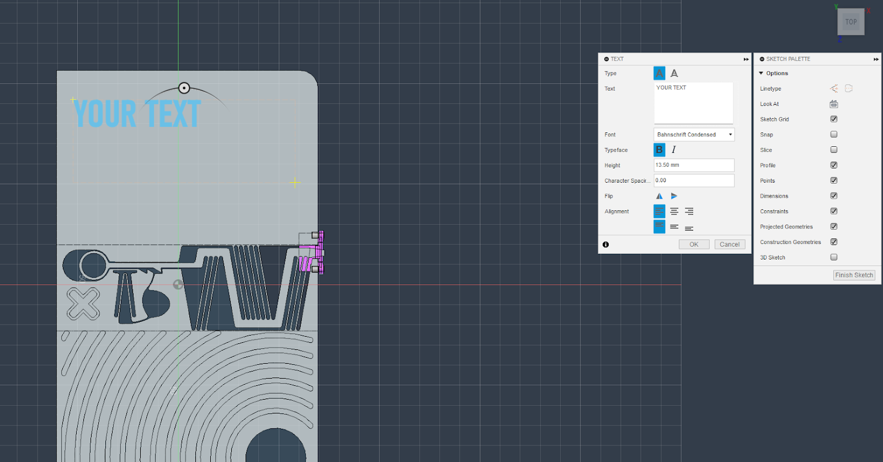Viewport: 883px width, 462px height.
Task: Open the Font dropdown Bahnschrift Condensed
Action: pos(694,135)
